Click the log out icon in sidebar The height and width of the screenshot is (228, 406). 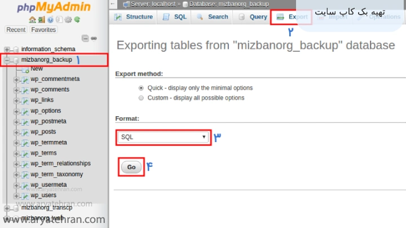(x=42, y=19)
